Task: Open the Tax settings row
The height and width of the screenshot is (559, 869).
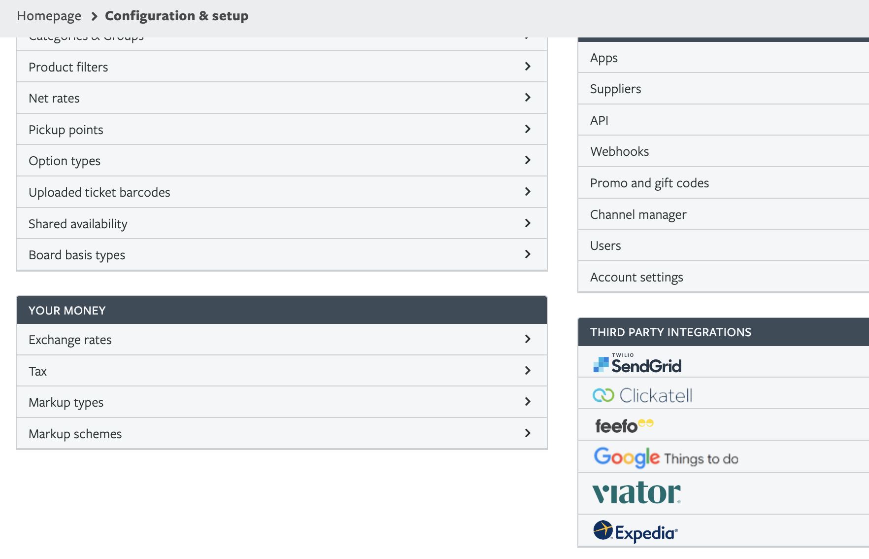Action: 38,371
